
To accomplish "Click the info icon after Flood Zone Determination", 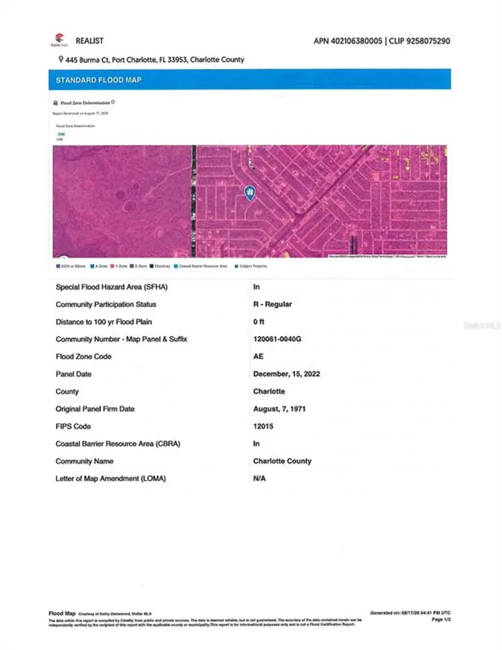I will click(x=113, y=102).
